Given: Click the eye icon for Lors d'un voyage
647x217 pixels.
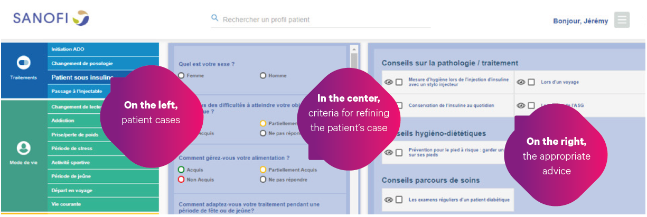Looking at the screenshot, I should tap(521, 82).
